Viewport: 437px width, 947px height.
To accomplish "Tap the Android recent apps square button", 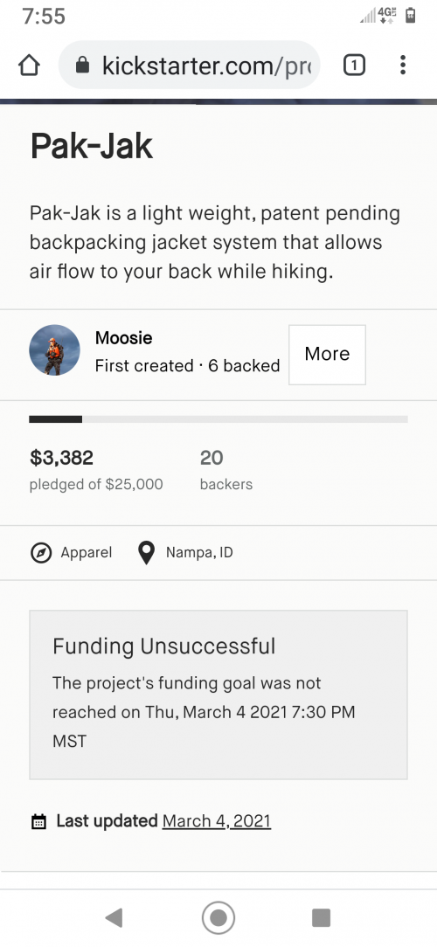I will pos(321,918).
